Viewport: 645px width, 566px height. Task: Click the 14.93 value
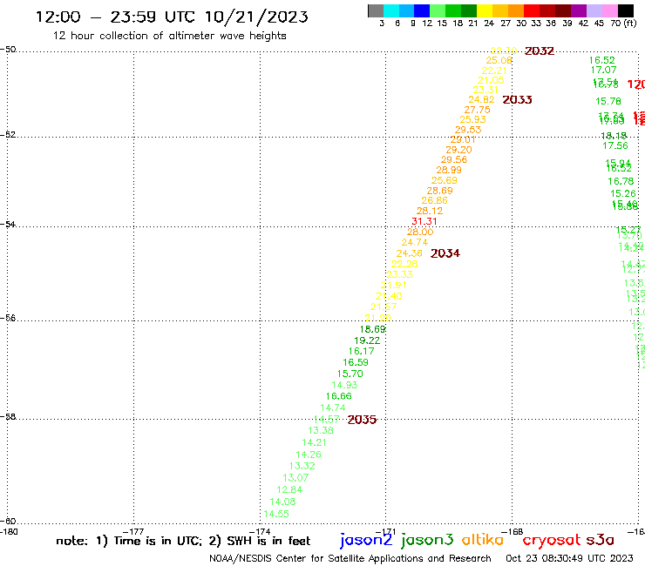click(x=344, y=385)
